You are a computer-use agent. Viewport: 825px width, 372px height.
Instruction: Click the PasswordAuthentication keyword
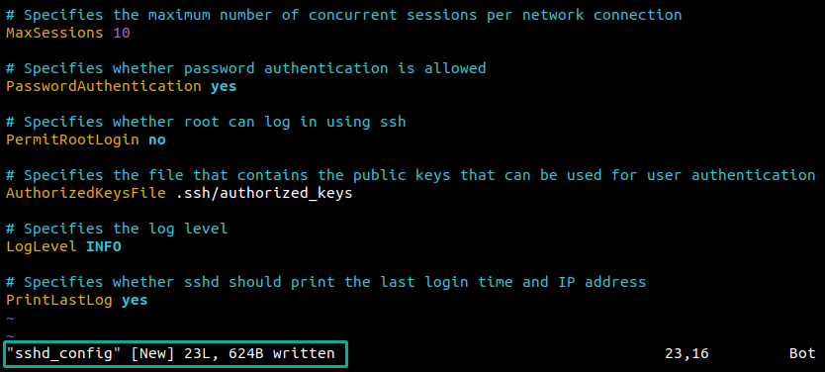coord(104,86)
